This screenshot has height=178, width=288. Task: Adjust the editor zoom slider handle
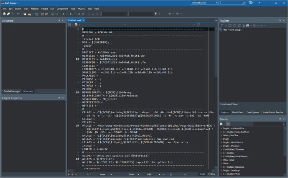[171, 175]
